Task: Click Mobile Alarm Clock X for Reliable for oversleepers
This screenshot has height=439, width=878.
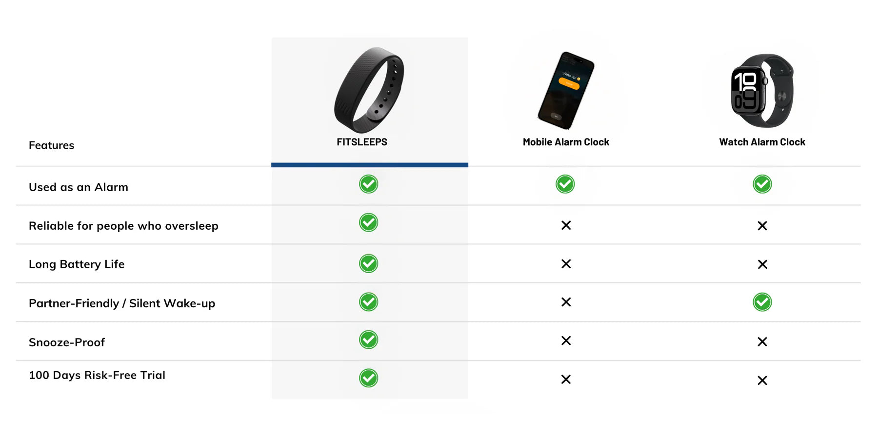Action: [566, 225]
